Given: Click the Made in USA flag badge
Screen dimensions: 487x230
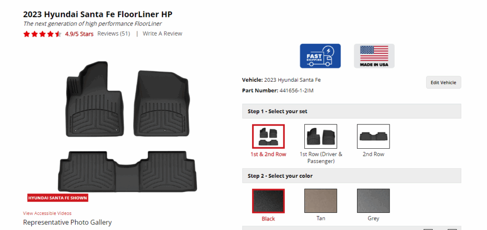Looking at the screenshot, I should (x=374, y=56).
